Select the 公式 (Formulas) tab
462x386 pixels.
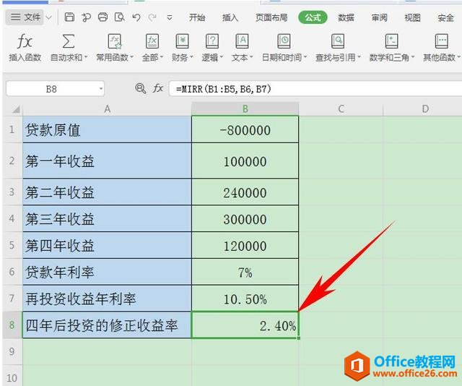click(313, 17)
